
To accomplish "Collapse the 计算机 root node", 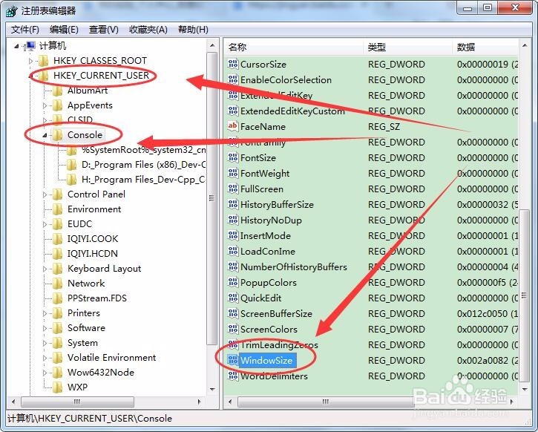I will pyautogui.click(x=16, y=46).
